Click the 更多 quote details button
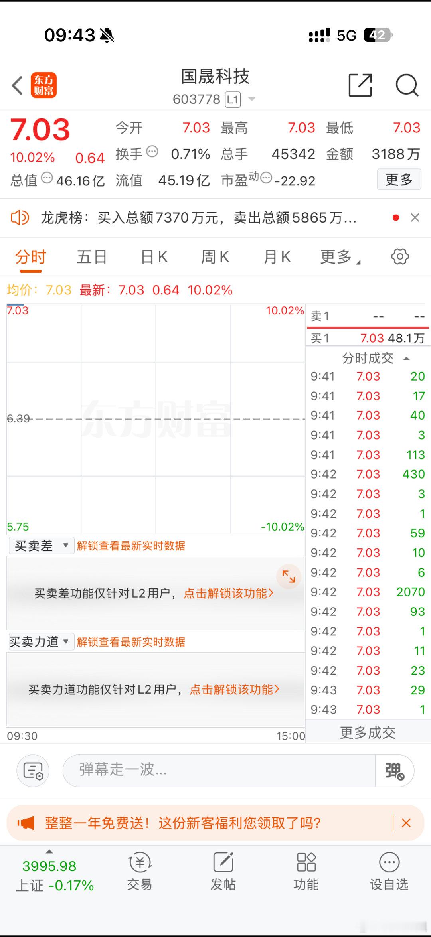The height and width of the screenshot is (937, 431). pos(399,180)
